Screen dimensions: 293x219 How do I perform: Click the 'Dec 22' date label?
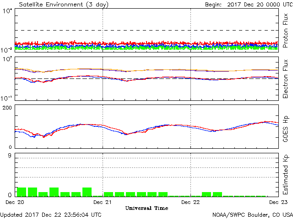190,202
